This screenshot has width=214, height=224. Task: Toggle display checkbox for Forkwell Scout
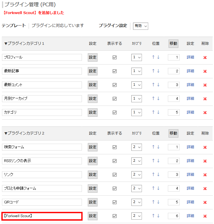pyautogui.click(x=115, y=216)
